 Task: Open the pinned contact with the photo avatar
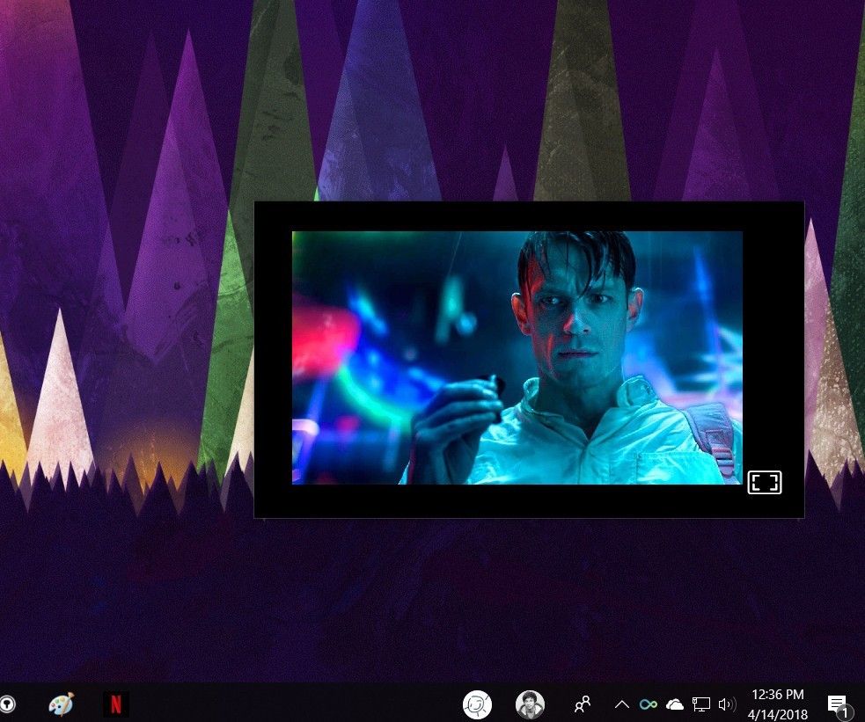(530, 704)
